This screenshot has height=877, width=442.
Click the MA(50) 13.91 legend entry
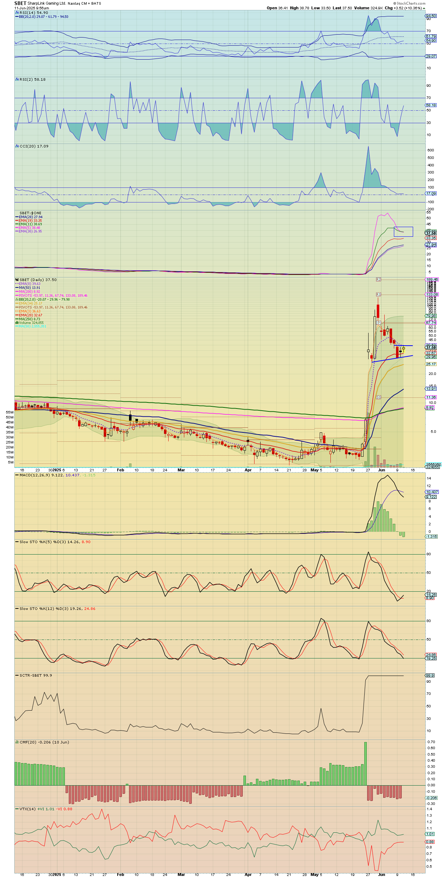click(28, 288)
